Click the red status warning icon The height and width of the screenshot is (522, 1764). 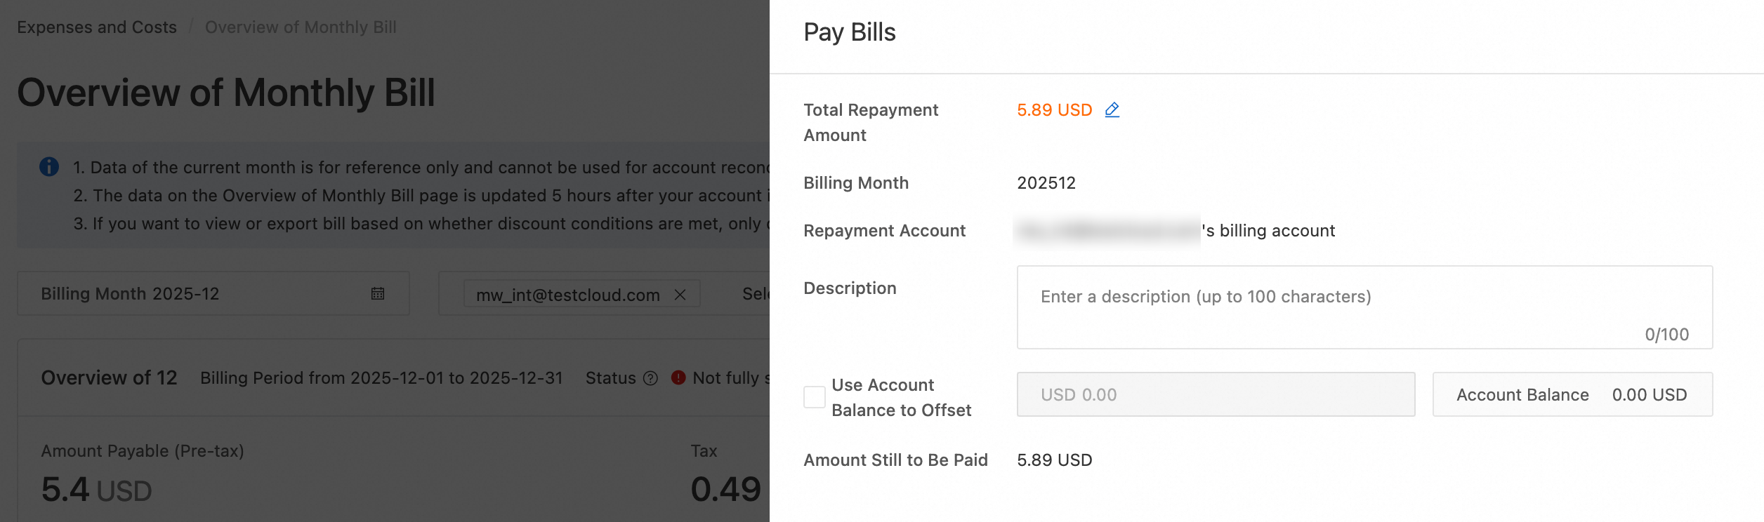tap(678, 377)
